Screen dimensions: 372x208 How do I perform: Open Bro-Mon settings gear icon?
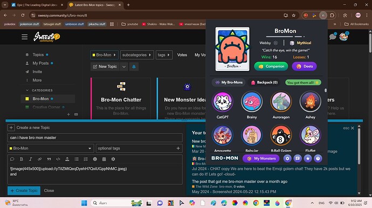287,159
